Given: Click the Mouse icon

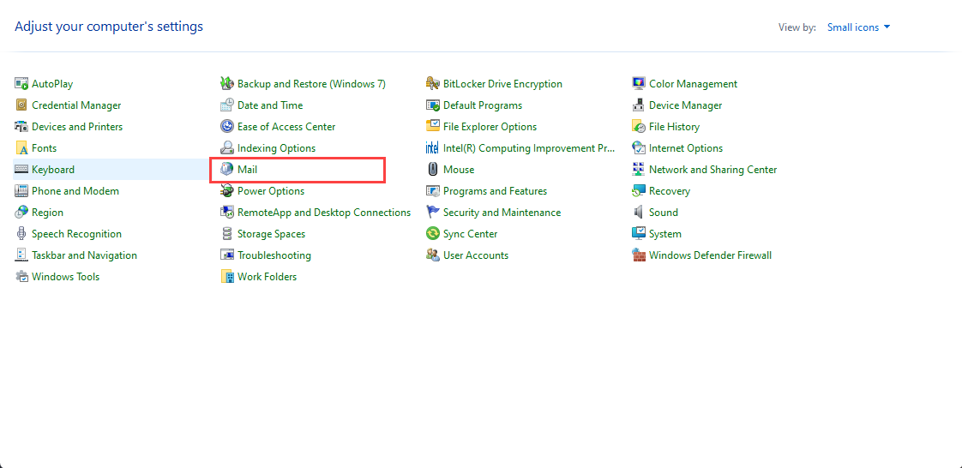Looking at the screenshot, I should click(433, 170).
